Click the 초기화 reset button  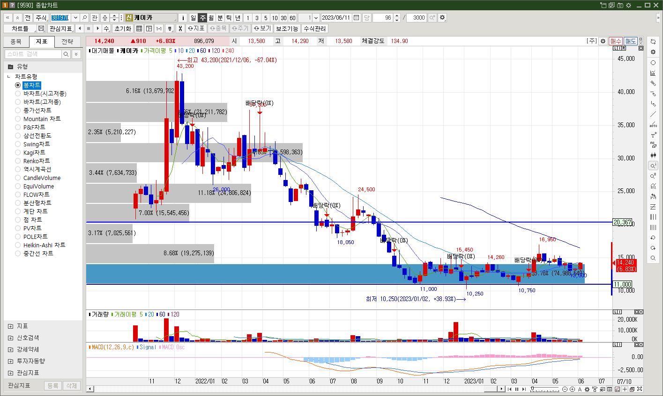[x=123, y=29]
